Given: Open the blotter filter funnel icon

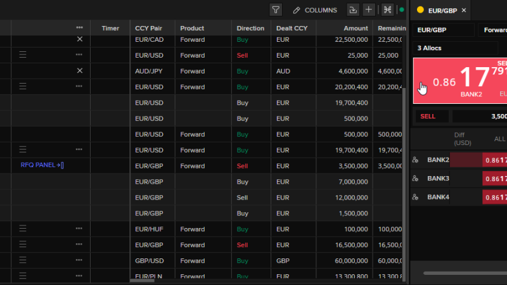Looking at the screenshot, I should [276, 10].
